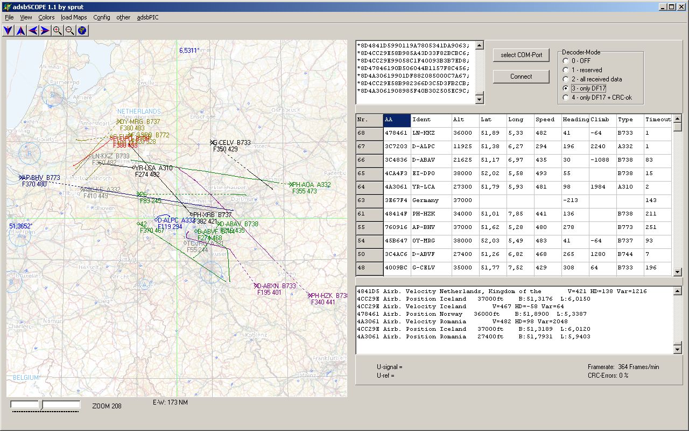Open the Colors menu
Image resolution: width=689 pixels, height=431 pixels.
pyautogui.click(x=46, y=17)
